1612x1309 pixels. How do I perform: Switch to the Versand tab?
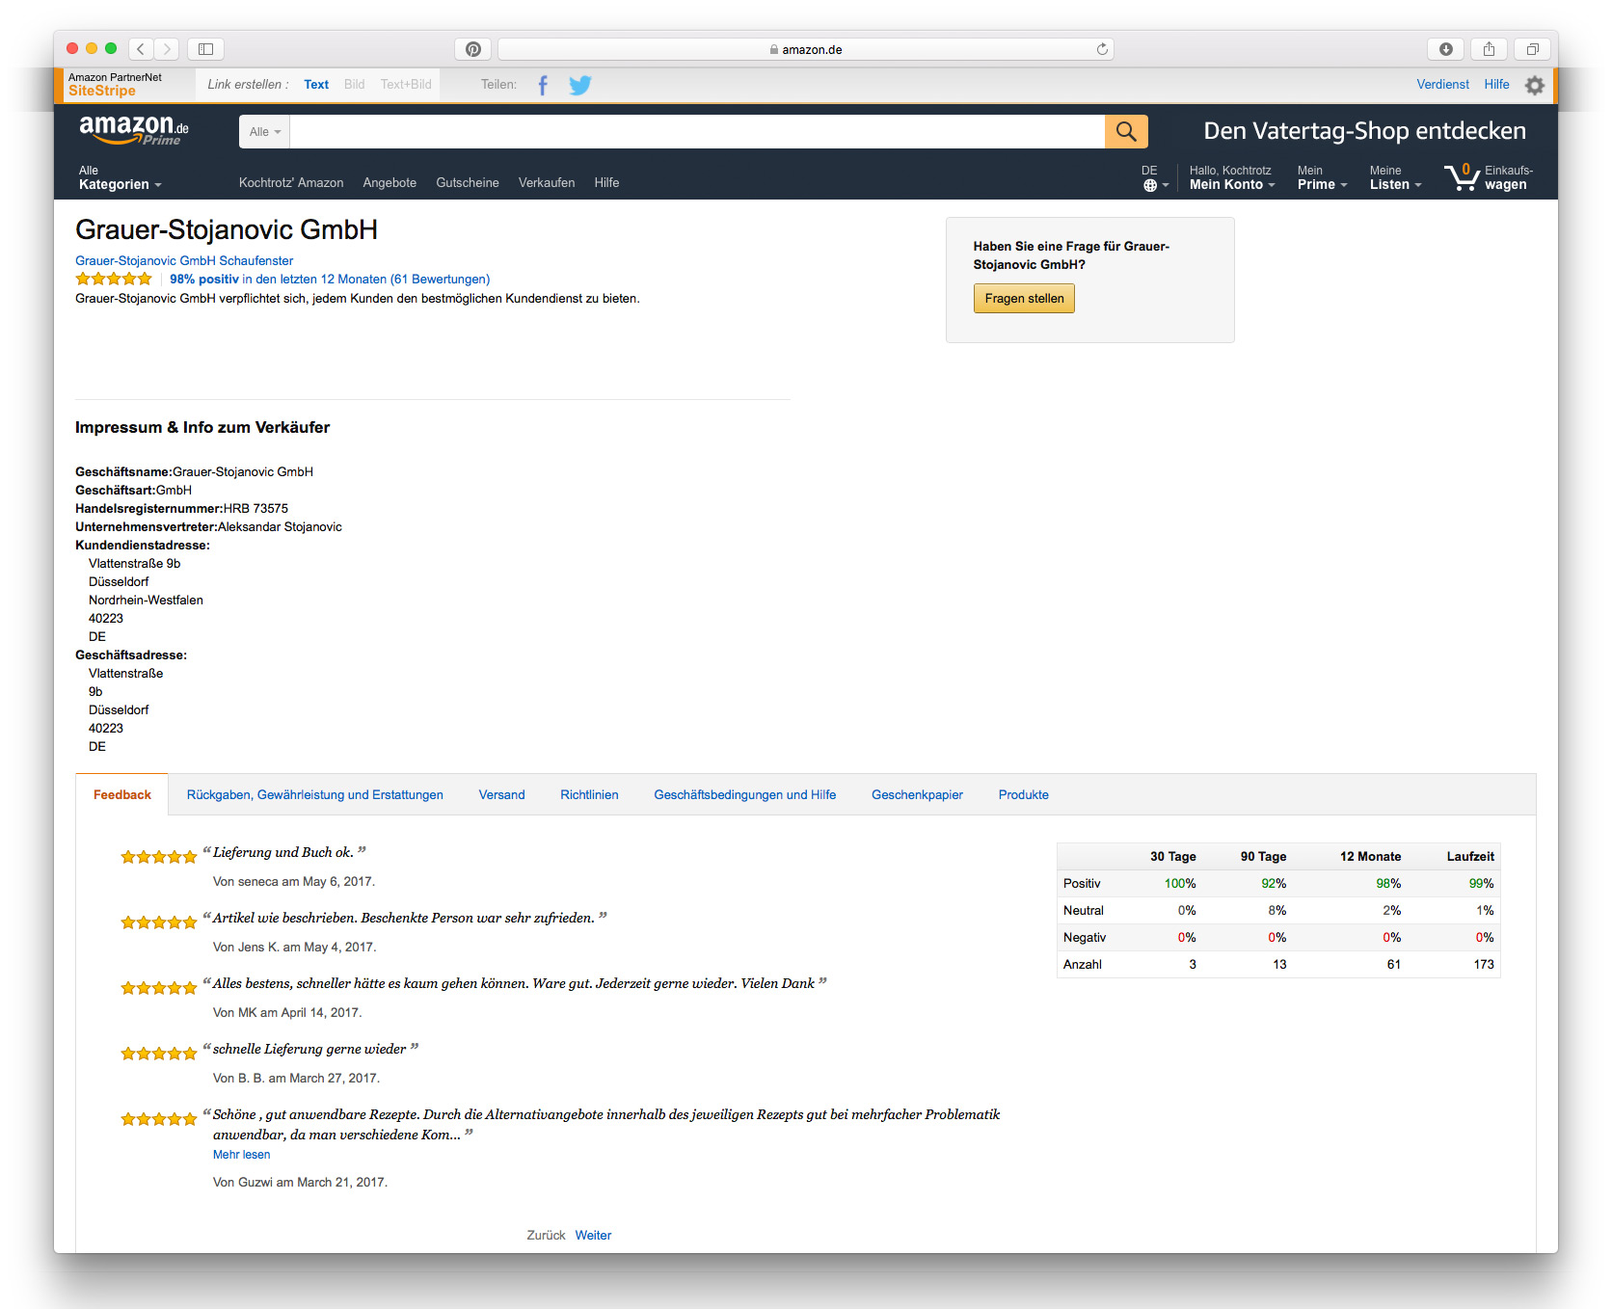[501, 795]
